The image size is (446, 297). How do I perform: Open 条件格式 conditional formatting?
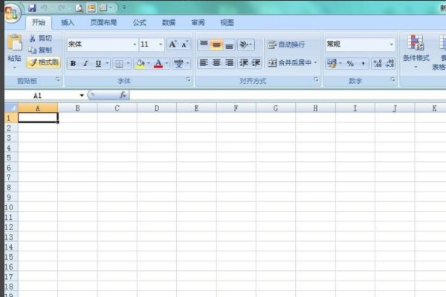[416, 51]
